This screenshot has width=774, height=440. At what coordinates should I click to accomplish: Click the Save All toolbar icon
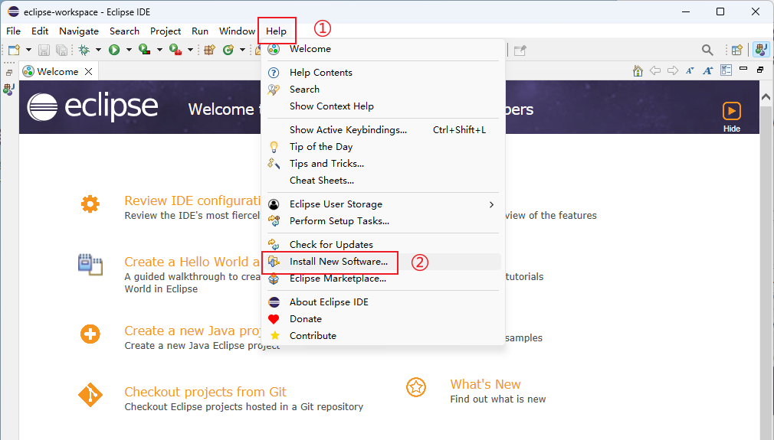coord(61,50)
